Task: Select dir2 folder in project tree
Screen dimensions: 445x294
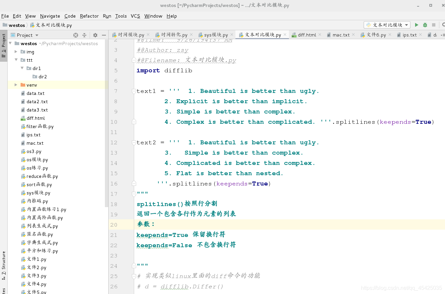Action: (x=43, y=77)
